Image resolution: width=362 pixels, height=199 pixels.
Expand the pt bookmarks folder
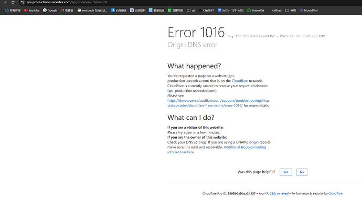(190, 11)
